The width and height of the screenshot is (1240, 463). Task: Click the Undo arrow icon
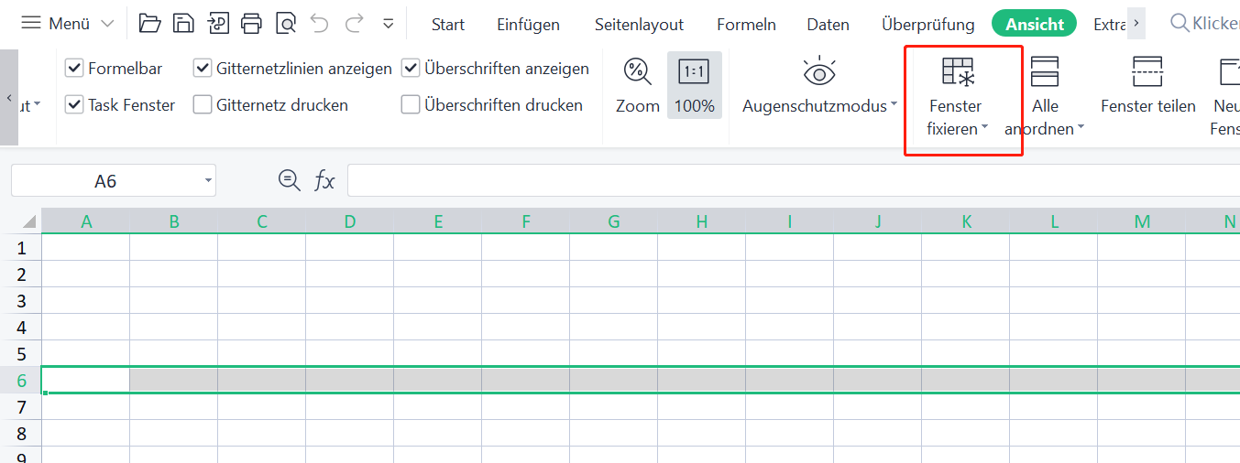point(320,24)
